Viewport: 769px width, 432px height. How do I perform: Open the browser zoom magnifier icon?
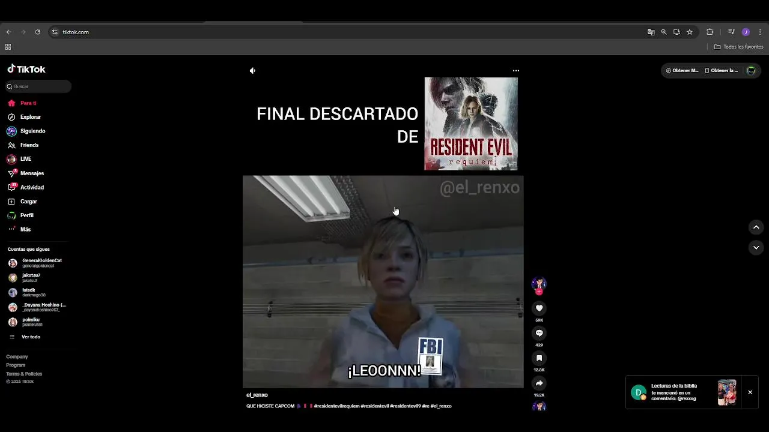[664, 32]
